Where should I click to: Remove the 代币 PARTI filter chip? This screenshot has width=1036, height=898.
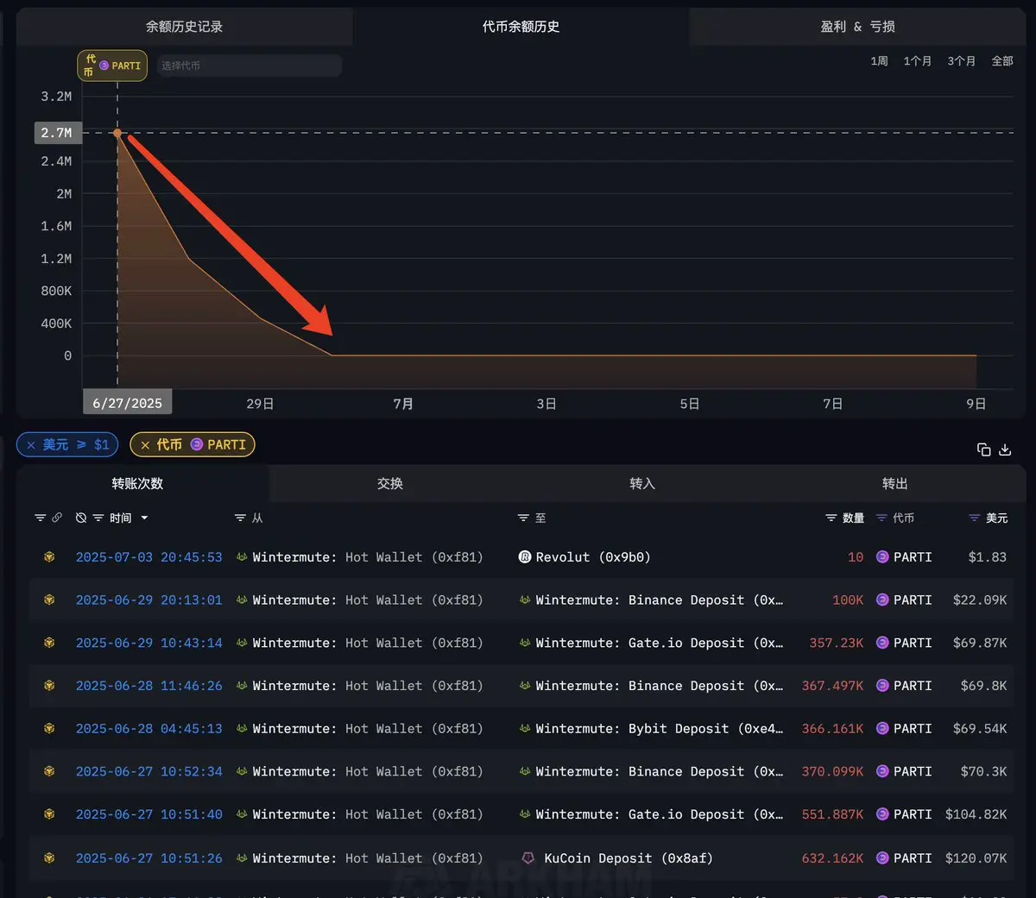tap(145, 445)
